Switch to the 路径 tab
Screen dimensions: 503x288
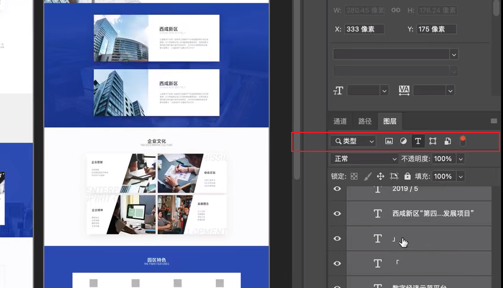point(365,121)
